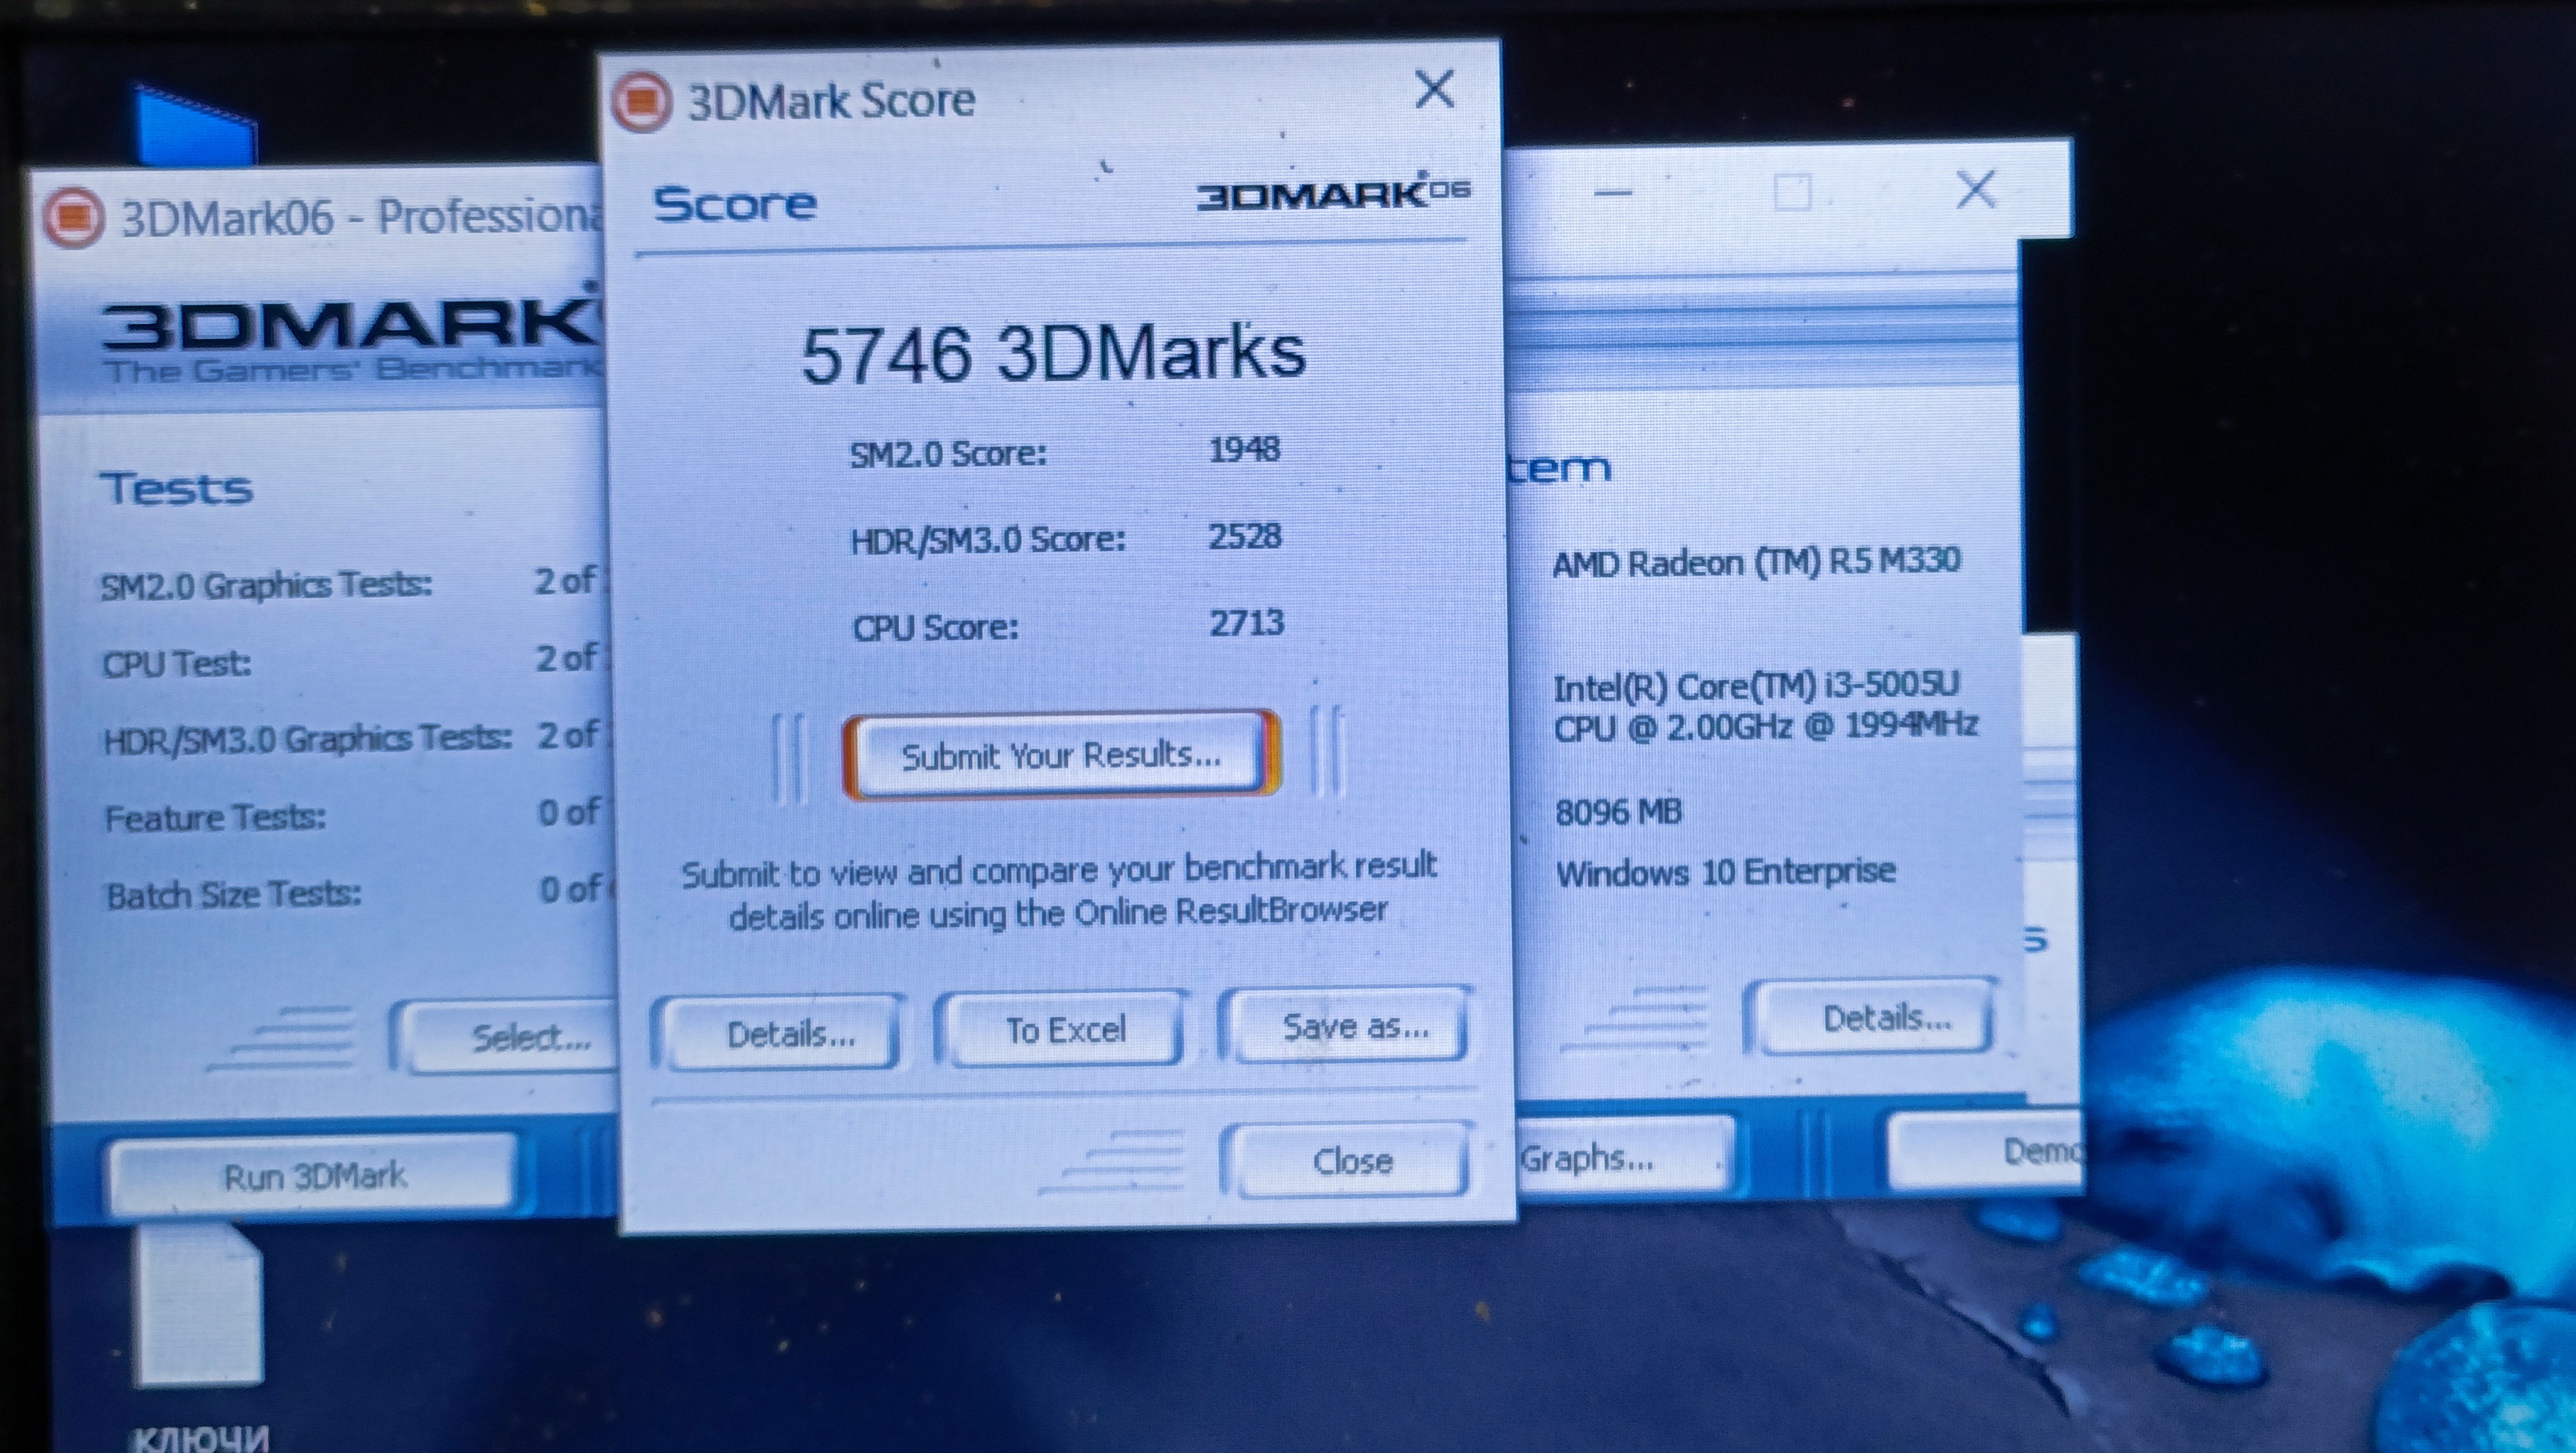
Task: Minimize the 3DMark06 main window
Action: coord(1613,192)
